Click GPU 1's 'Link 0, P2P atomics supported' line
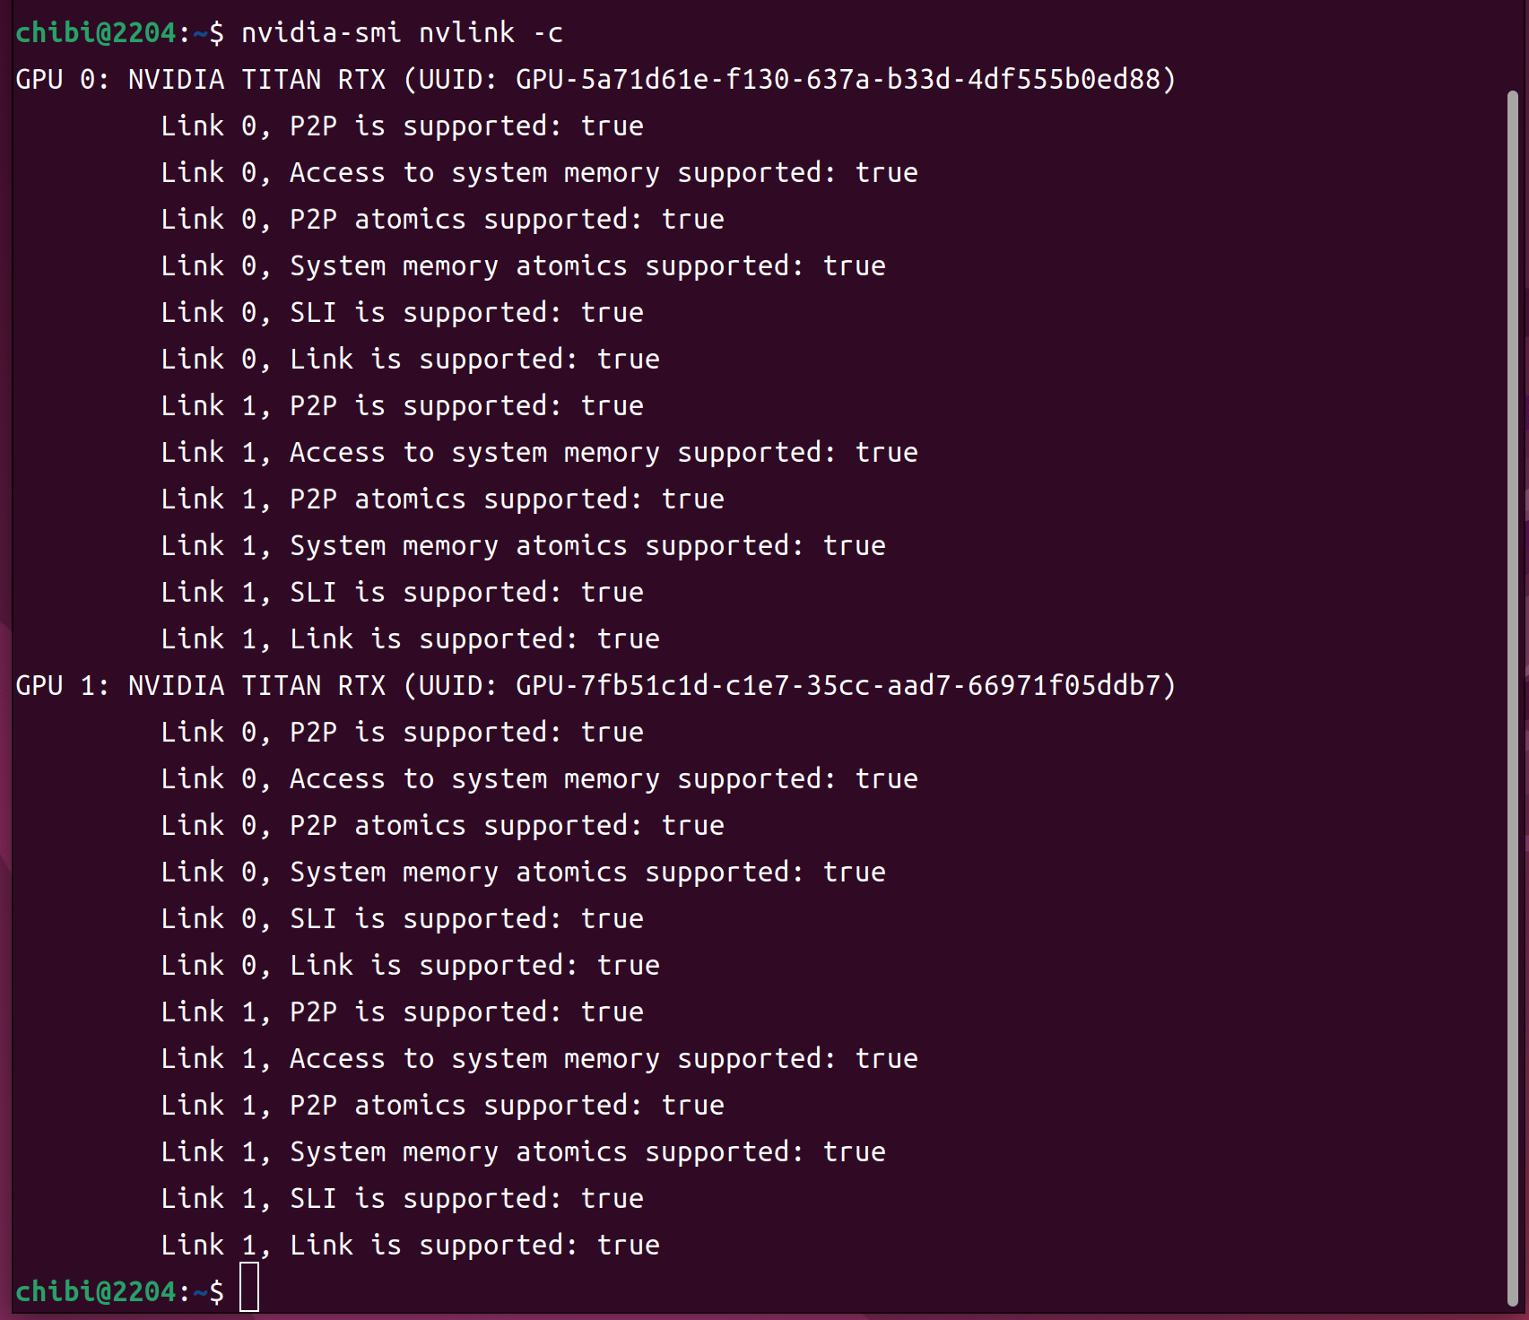Image resolution: width=1529 pixels, height=1320 pixels. tap(442, 826)
